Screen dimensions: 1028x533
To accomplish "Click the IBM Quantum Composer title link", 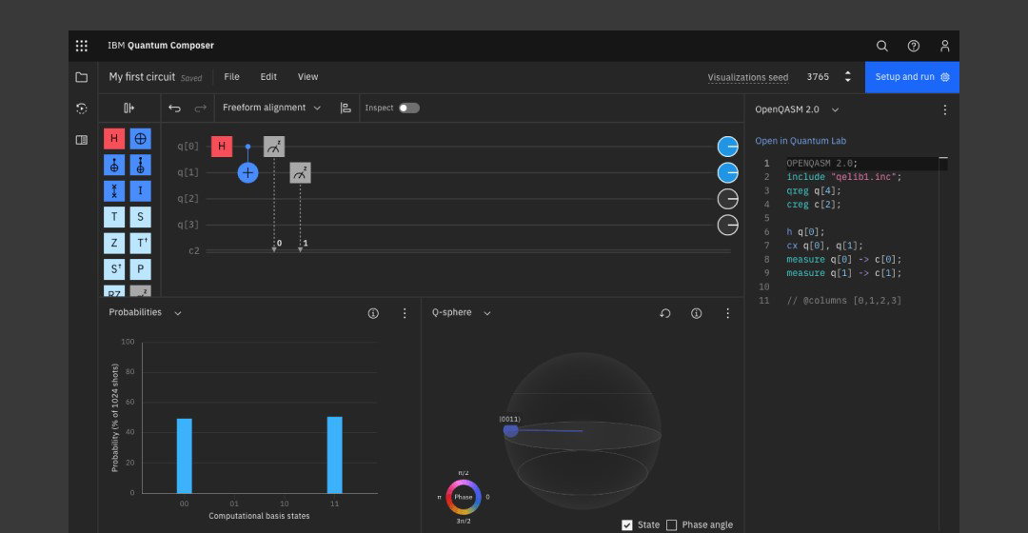I will click(x=161, y=46).
